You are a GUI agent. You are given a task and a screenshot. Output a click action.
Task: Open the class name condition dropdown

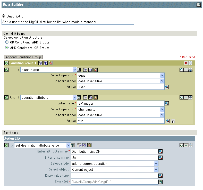75,70
